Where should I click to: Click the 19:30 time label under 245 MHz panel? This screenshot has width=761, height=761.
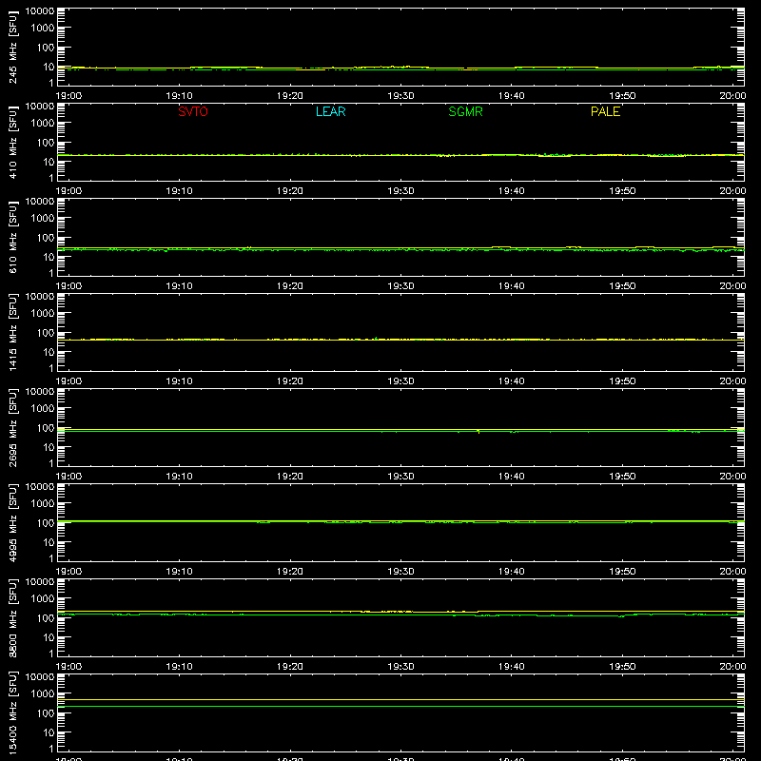coord(400,96)
